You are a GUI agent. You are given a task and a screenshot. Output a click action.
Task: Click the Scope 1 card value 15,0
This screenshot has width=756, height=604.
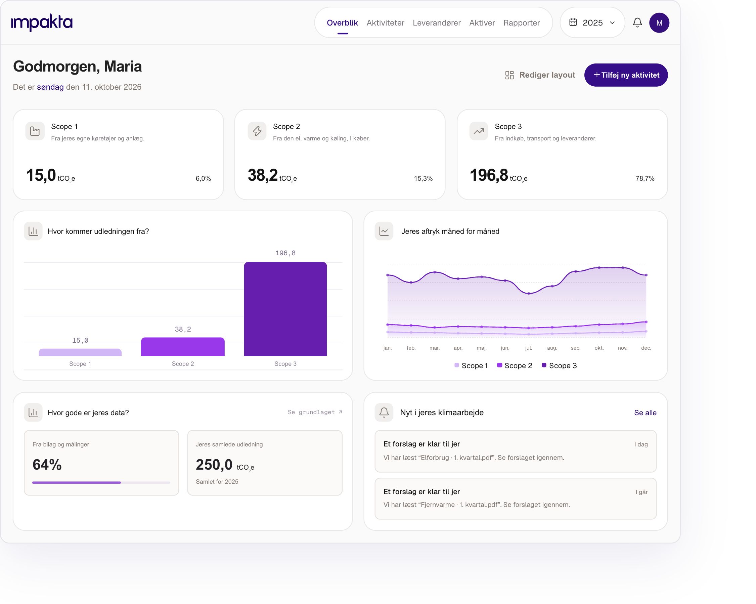41,175
